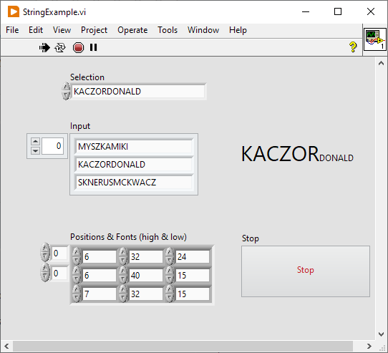Click the KACZORDONALD formatted output text

pos(297,154)
